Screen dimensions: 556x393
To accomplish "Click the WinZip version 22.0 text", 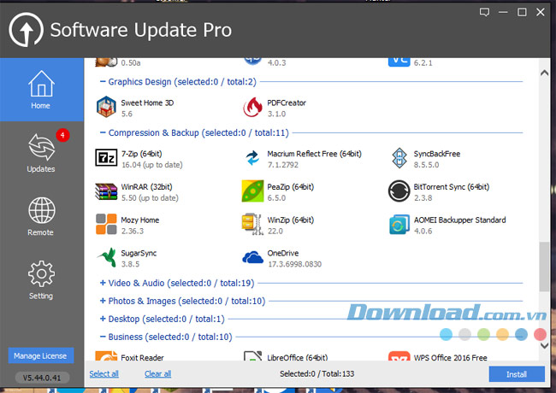I will (x=275, y=232).
